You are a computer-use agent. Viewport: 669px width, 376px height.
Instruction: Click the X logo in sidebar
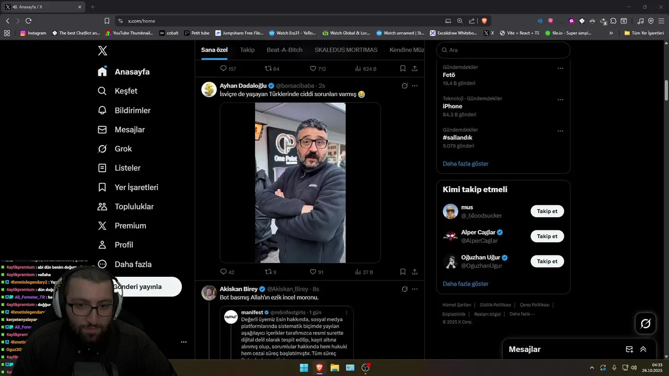point(102,51)
